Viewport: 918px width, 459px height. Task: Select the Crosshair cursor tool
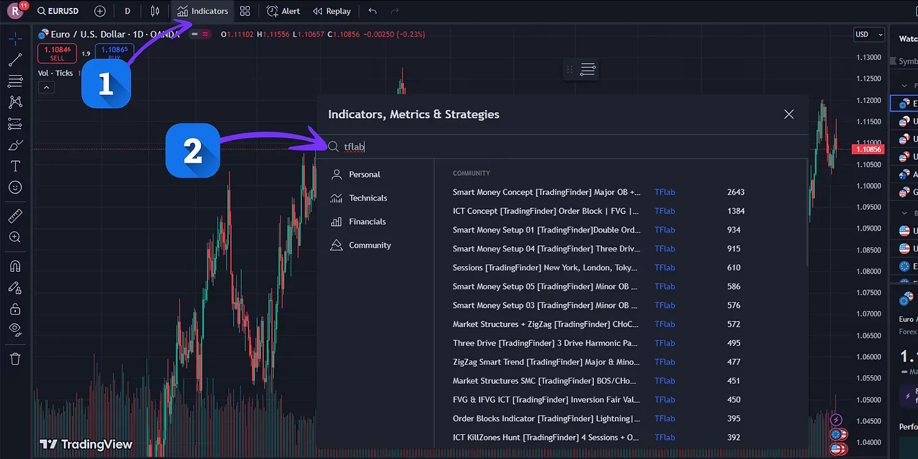click(x=15, y=38)
